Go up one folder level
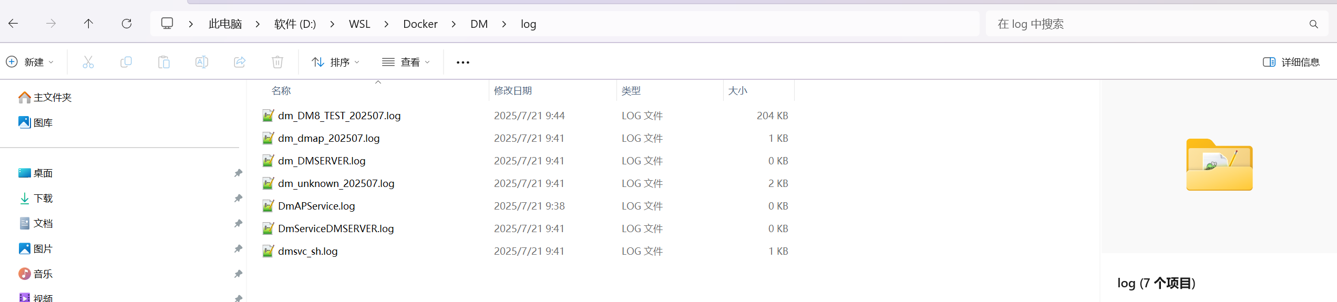This screenshot has width=1337, height=302. pos(88,24)
